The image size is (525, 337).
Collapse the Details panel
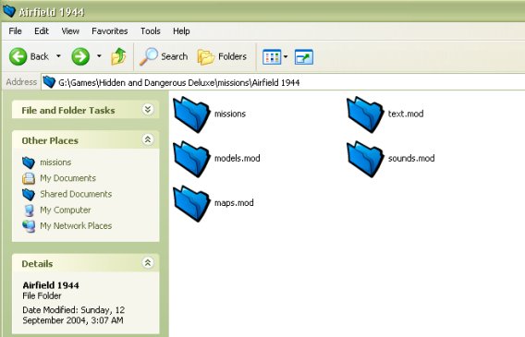tap(148, 263)
